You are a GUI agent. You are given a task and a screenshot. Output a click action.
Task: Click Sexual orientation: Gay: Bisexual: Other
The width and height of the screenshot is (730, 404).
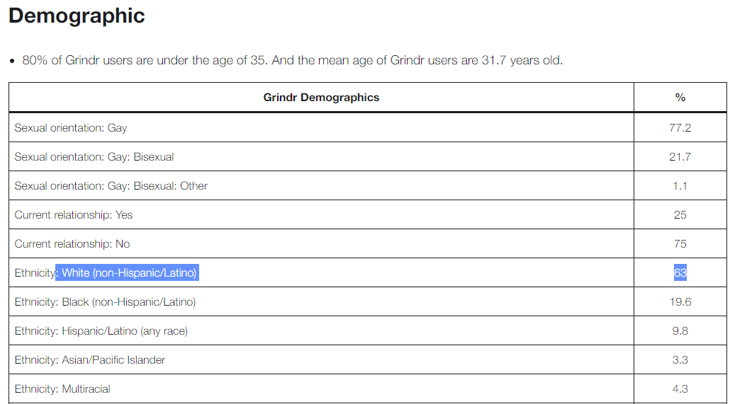click(x=111, y=186)
